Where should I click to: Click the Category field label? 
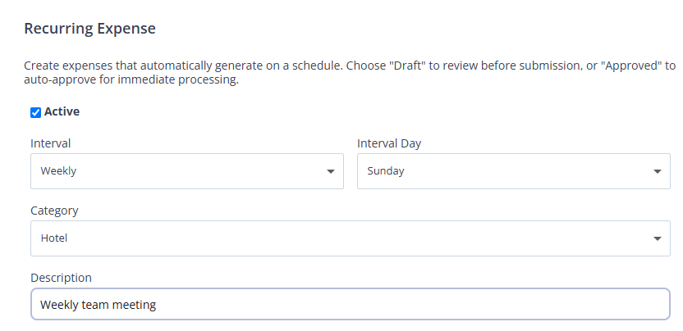click(54, 211)
